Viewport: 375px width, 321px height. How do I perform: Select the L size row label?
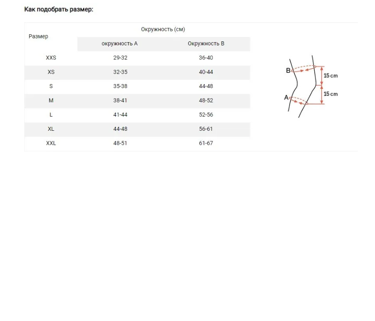(51, 115)
